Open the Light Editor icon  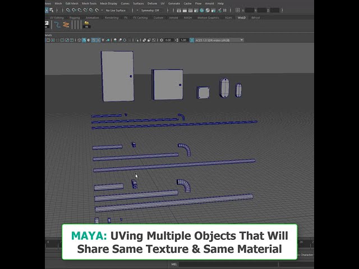219,10
